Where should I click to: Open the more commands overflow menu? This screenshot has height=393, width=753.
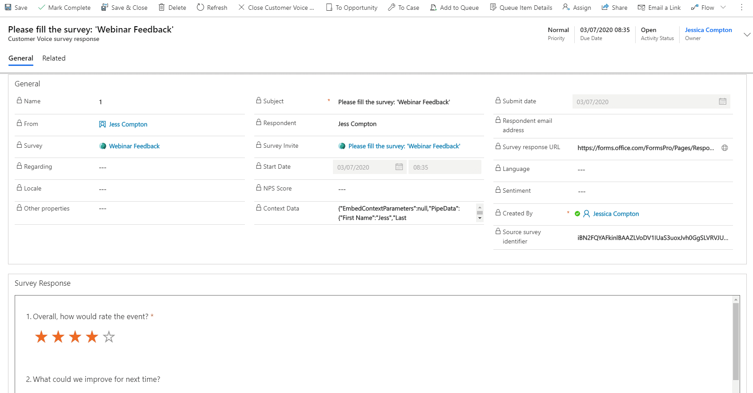[741, 8]
